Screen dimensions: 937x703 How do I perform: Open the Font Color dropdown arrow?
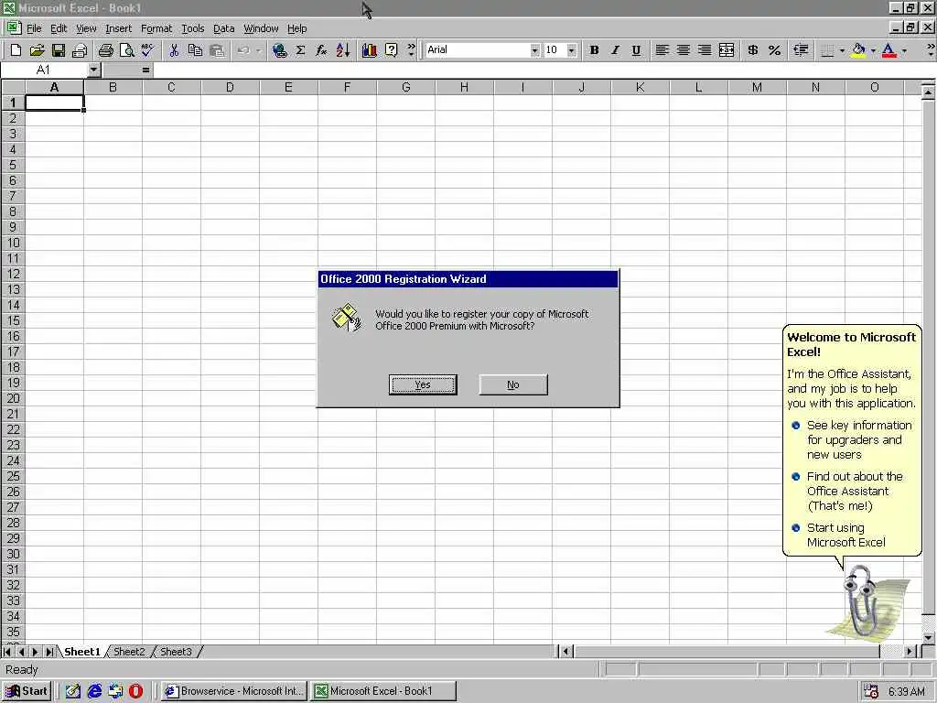(904, 50)
